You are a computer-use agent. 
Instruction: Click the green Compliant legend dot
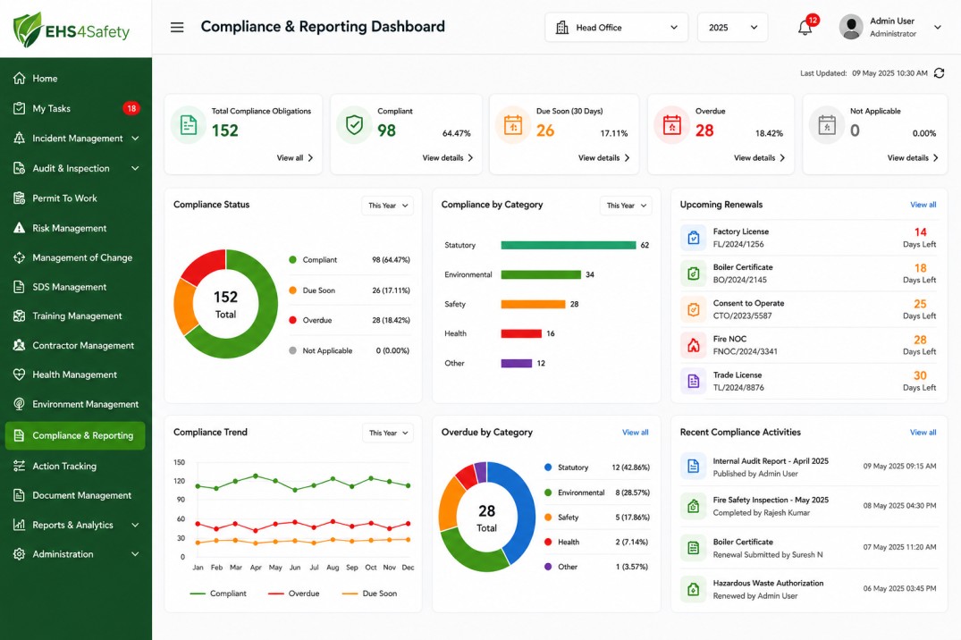[292, 259]
